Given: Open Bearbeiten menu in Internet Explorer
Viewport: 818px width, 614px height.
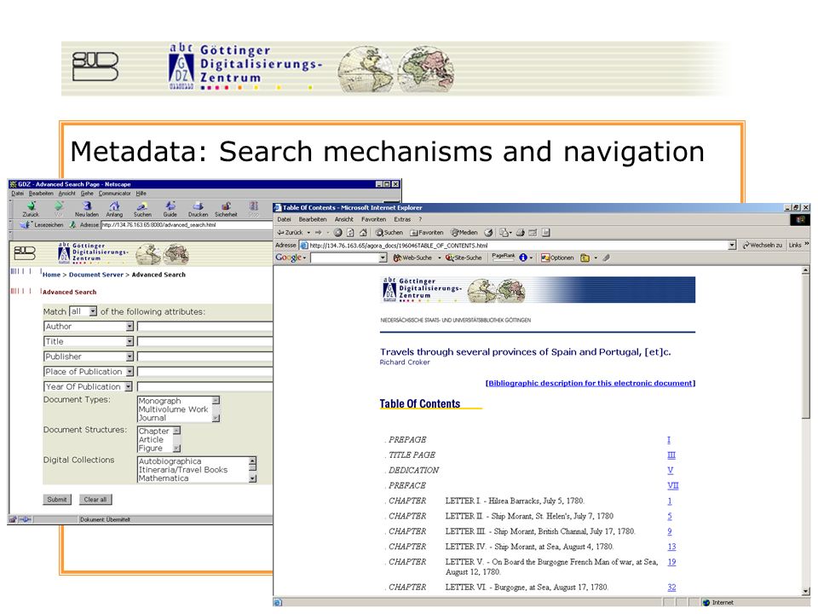Looking at the screenshot, I should (313, 219).
